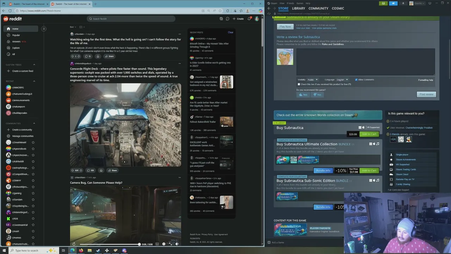The image size is (451, 254).
Task: Replay the Camera Bug video
Action: click(x=74, y=244)
